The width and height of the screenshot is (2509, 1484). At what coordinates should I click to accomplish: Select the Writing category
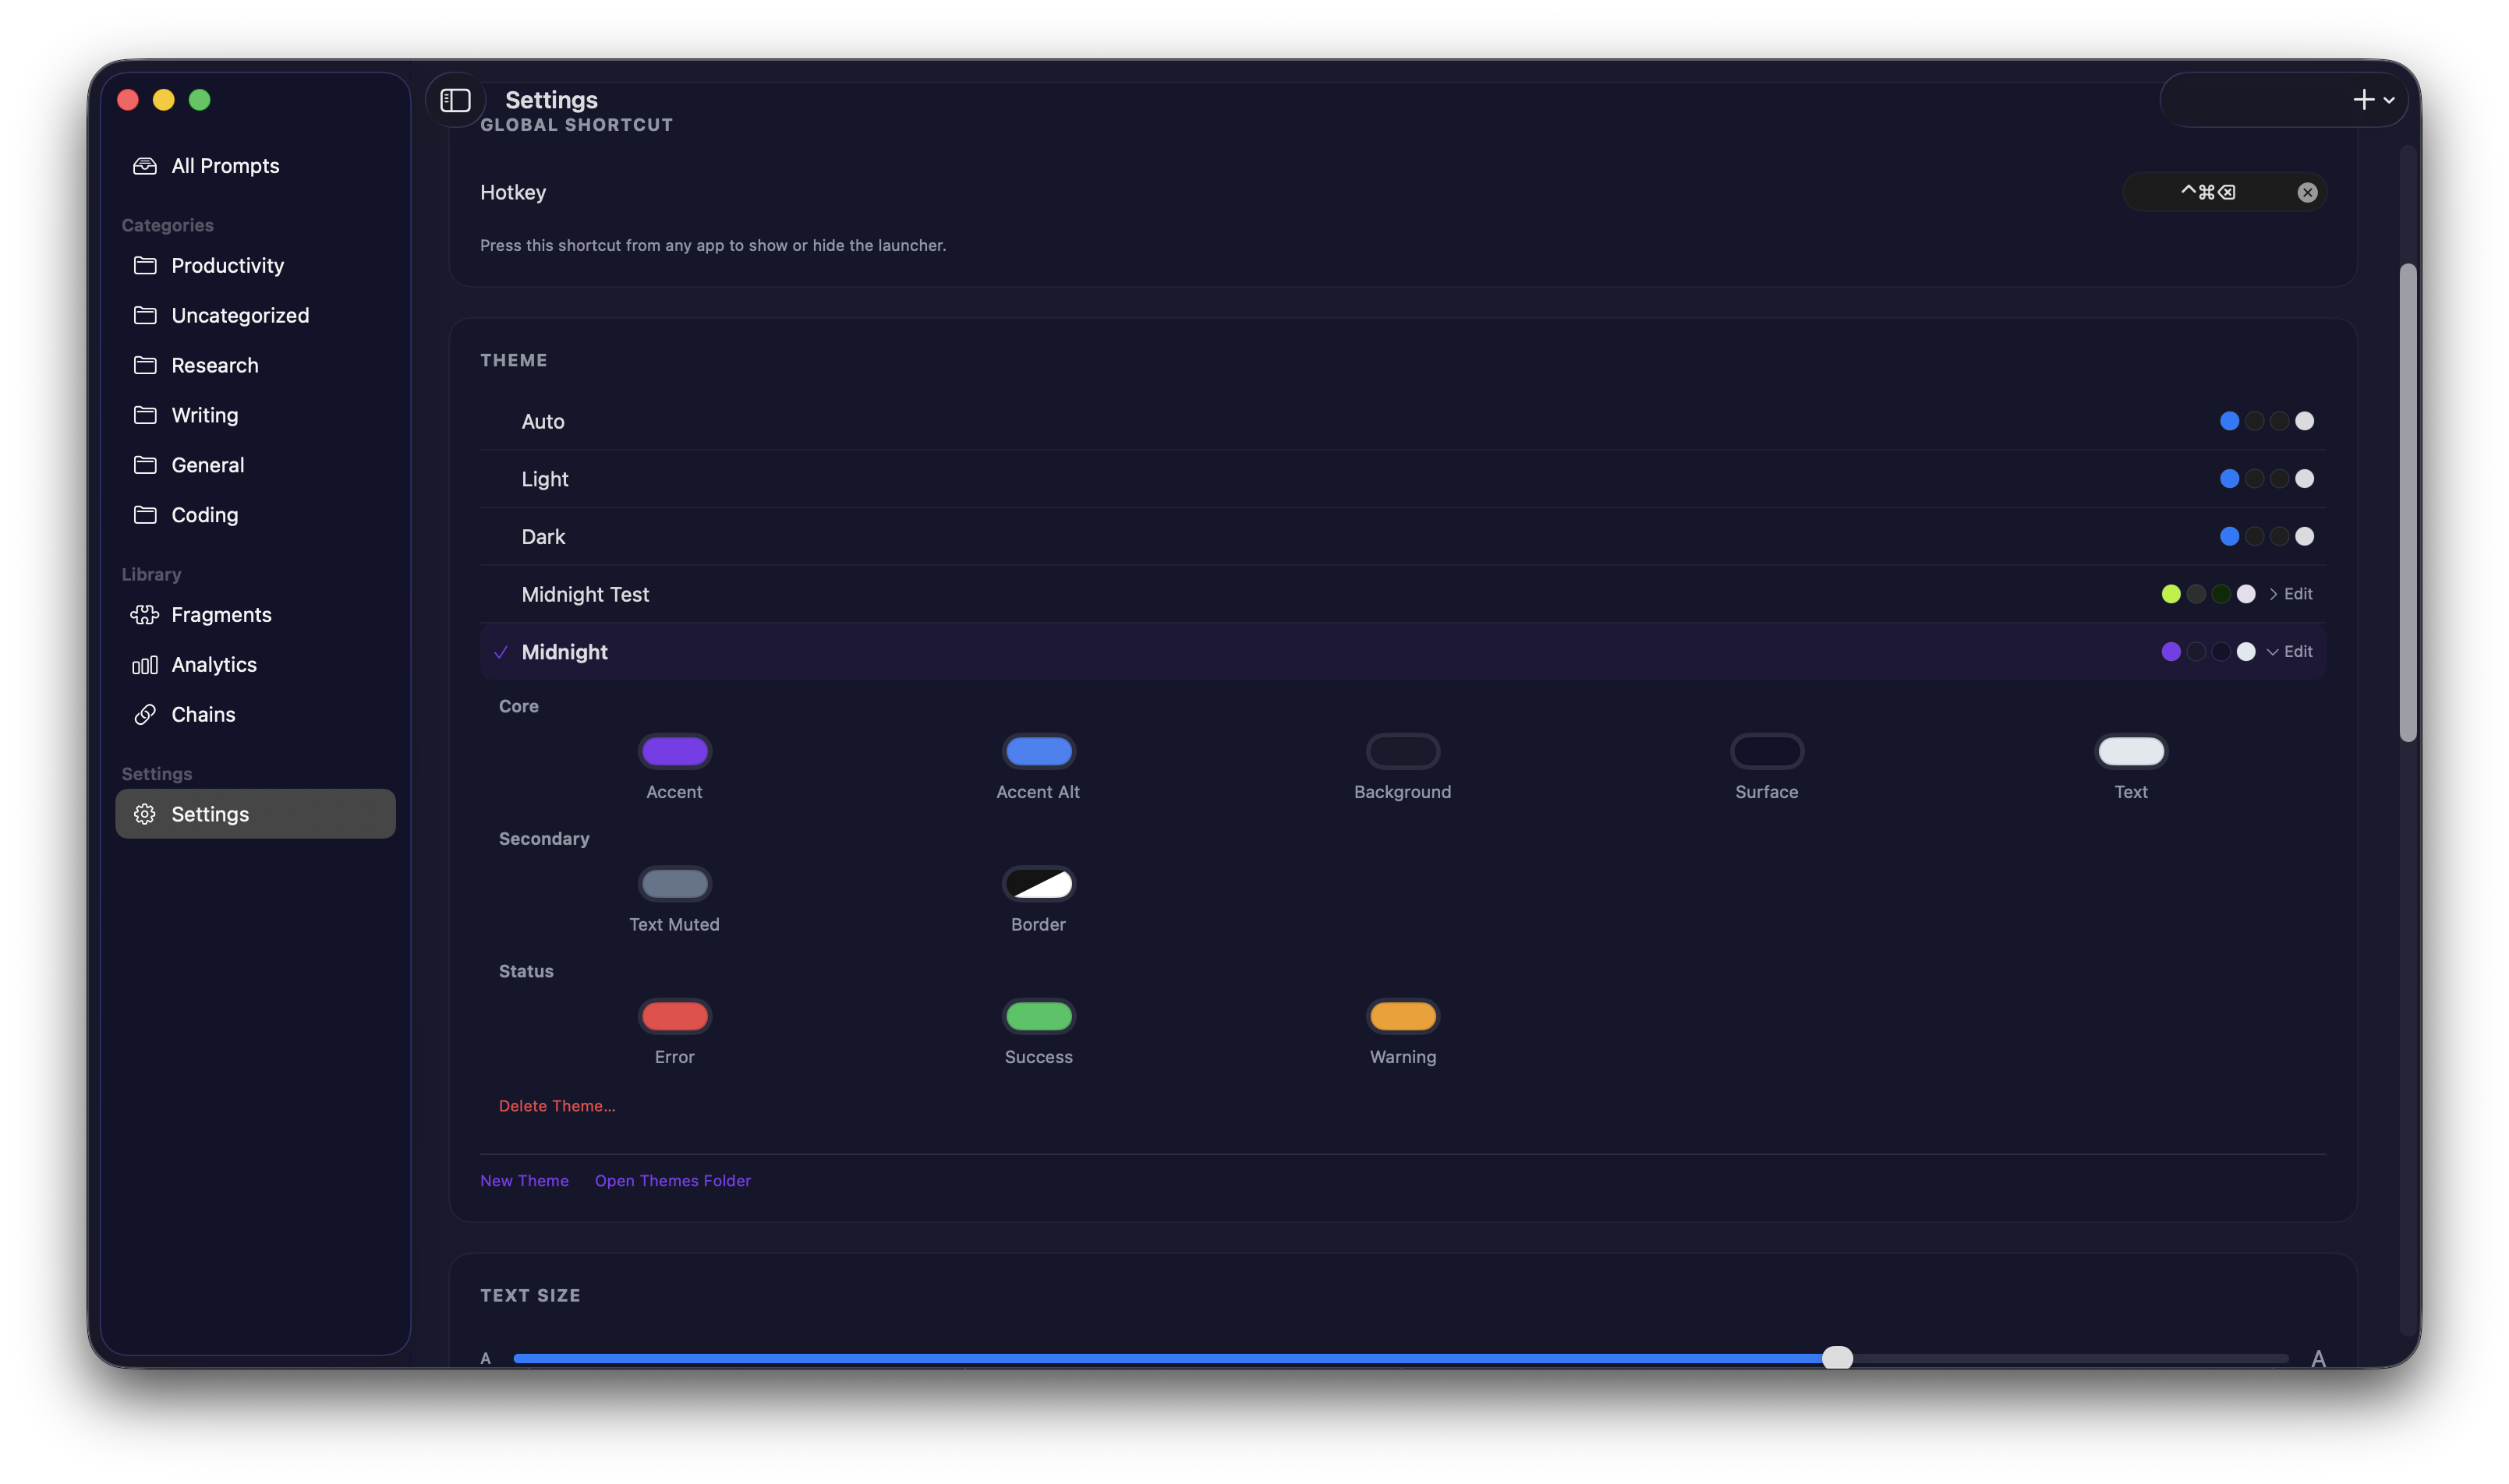204,415
